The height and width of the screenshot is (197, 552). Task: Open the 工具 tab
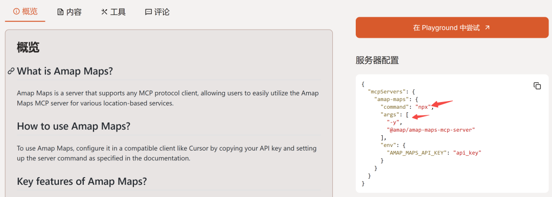click(113, 12)
